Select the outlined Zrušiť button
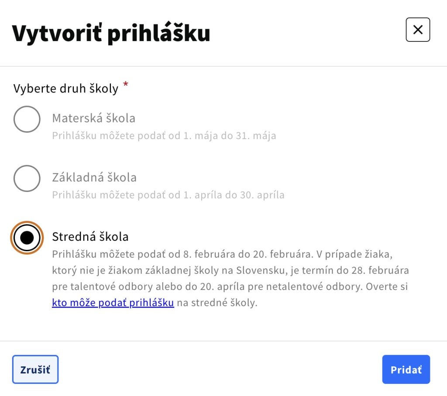The width and height of the screenshot is (447, 396). coord(35,369)
